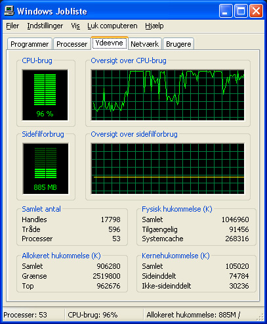267x324 pixels.
Task: Click the window resize grip corner
Action: (260, 317)
